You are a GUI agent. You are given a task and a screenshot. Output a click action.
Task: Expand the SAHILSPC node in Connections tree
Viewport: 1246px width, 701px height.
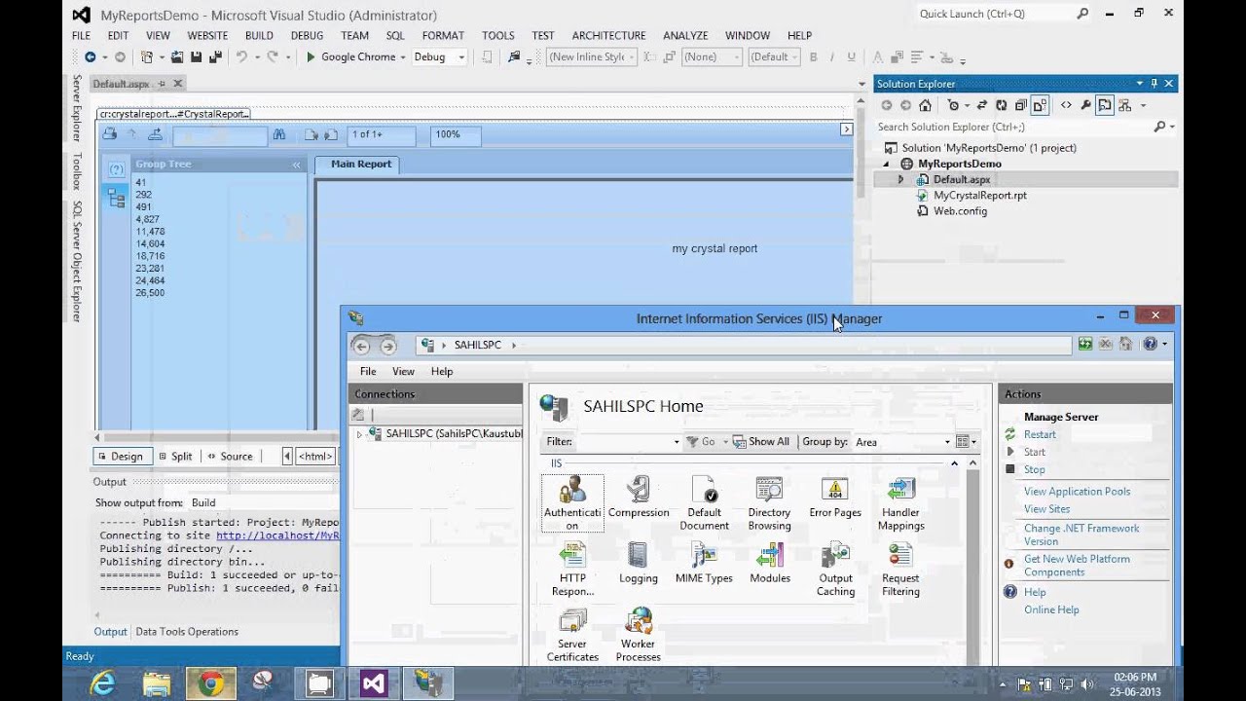tap(359, 434)
